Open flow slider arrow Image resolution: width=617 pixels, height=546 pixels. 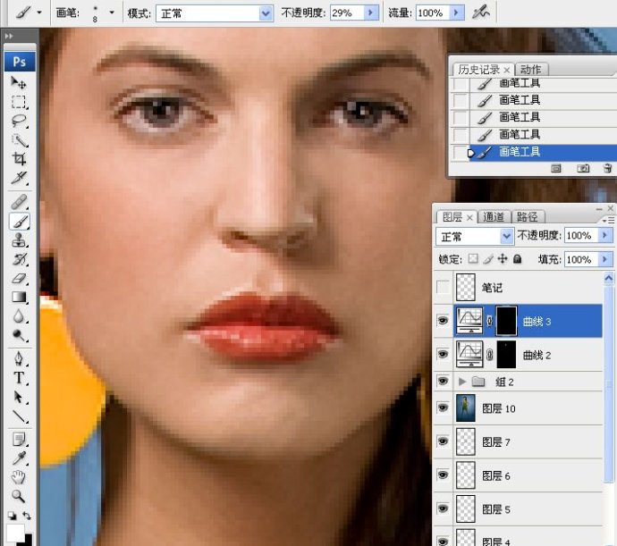click(x=456, y=13)
